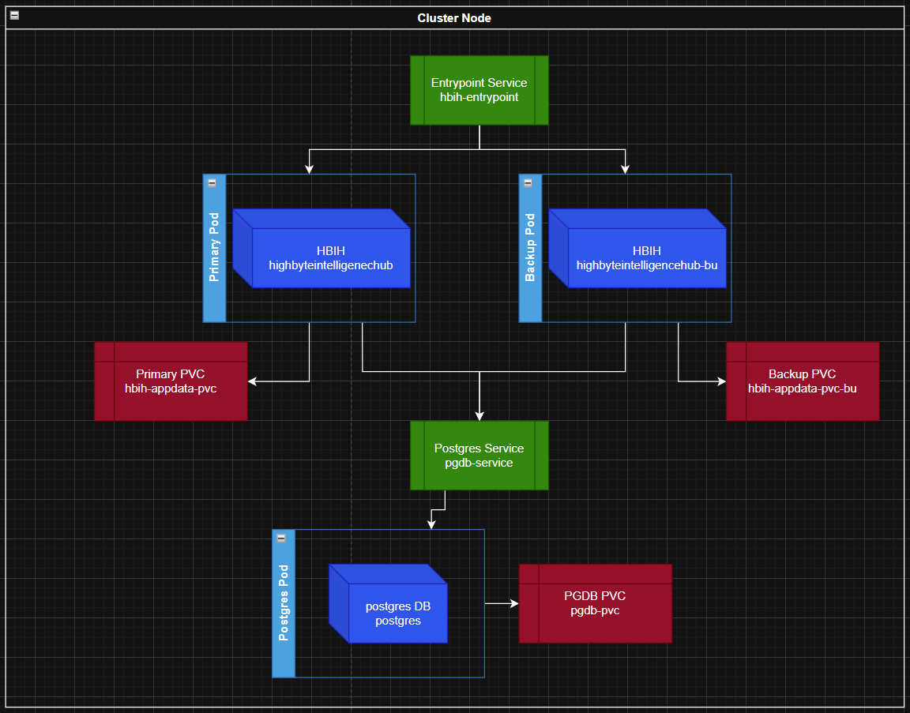The width and height of the screenshot is (910, 713).
Task: Collapse the Primary Pod container
Action: [x=212, y=182]
